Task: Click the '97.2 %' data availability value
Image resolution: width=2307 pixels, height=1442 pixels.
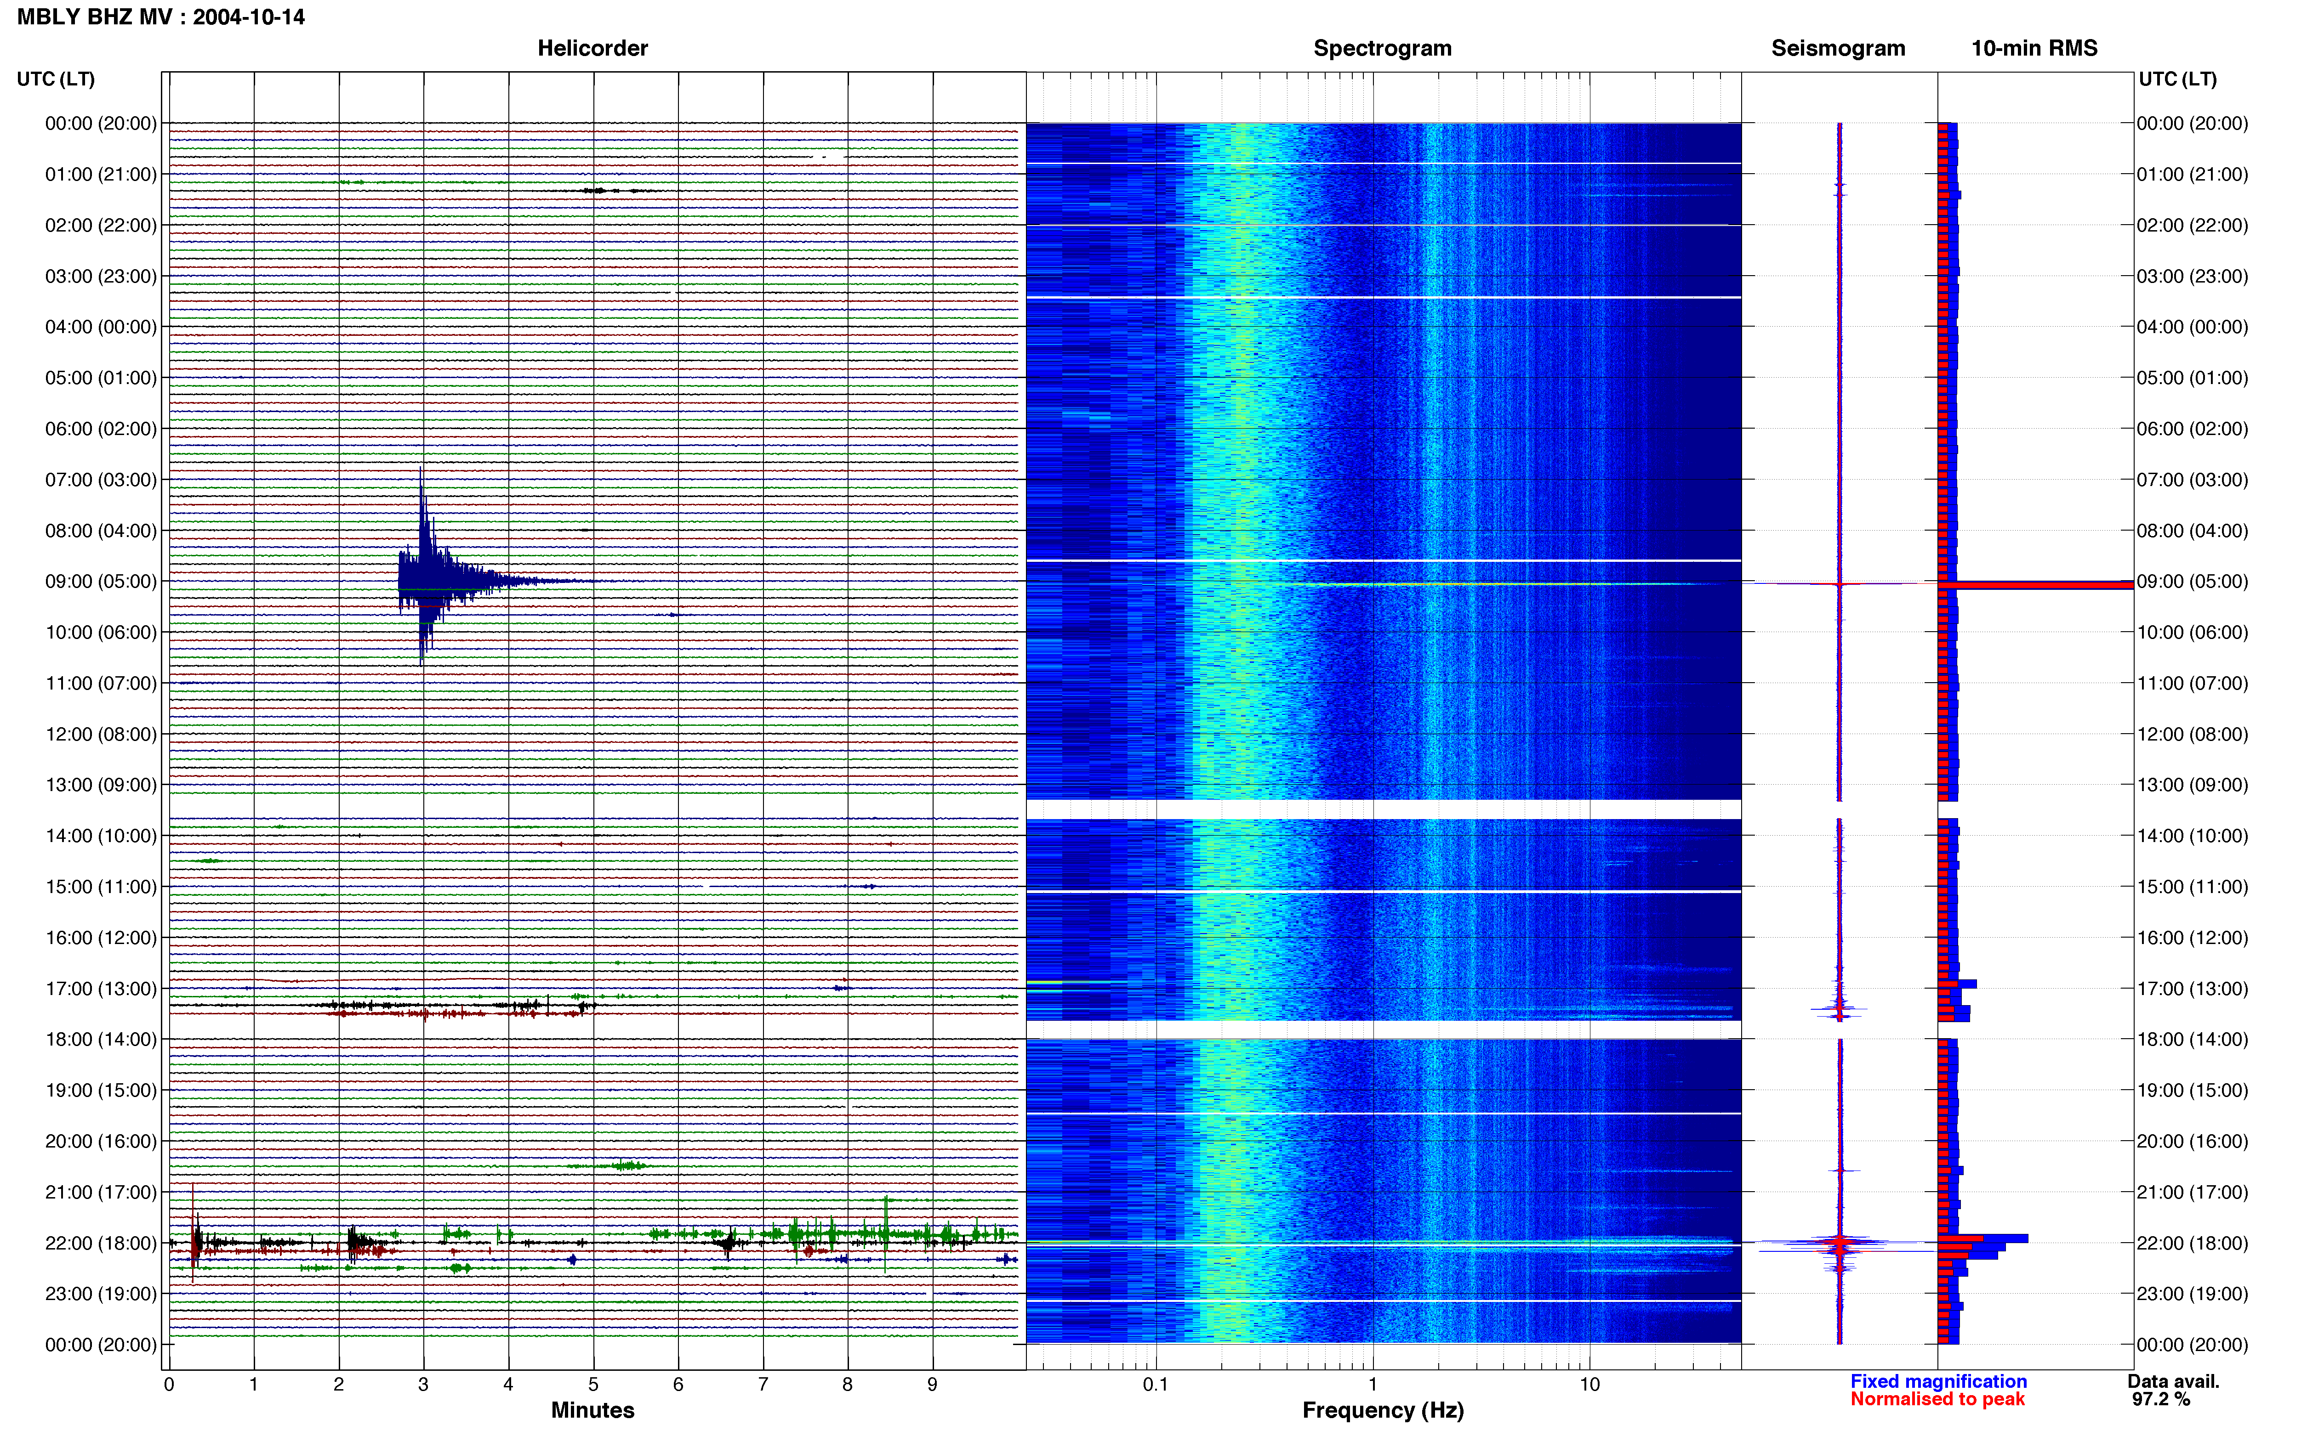Action: 2161,1399
